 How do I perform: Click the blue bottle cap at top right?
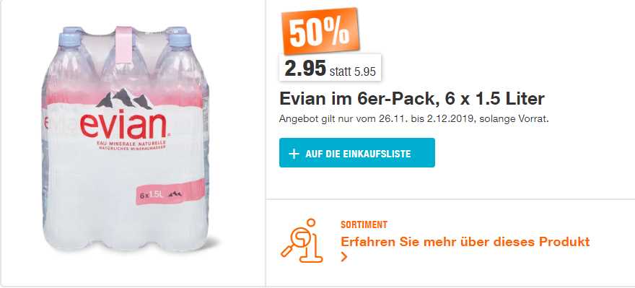tap(178, 37)
